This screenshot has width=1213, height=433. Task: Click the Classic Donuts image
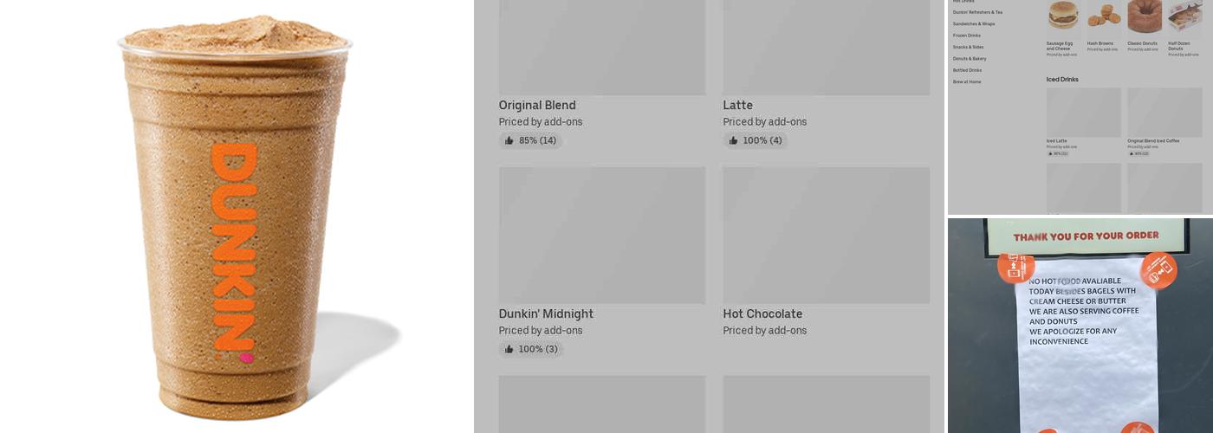(1144, 16)
